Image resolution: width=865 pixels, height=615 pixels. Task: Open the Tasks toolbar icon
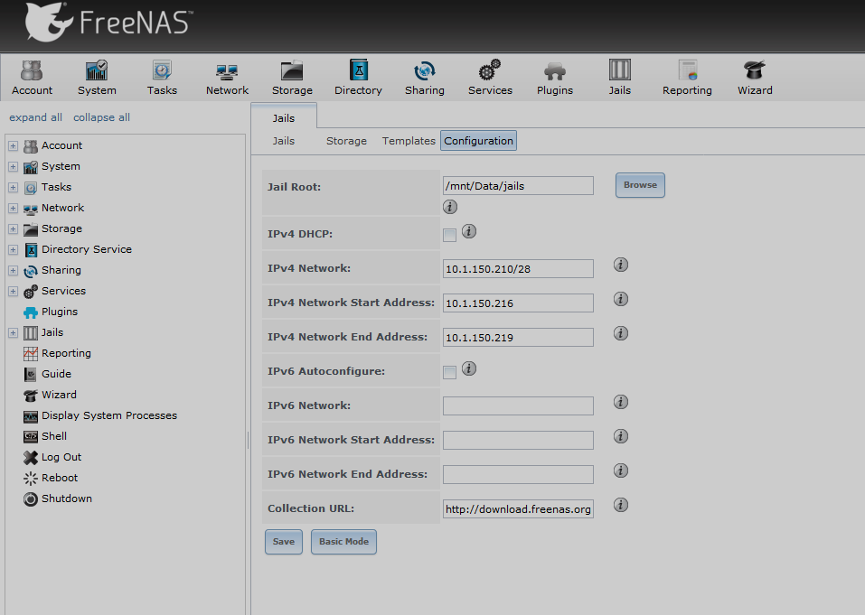(x=162, y=78)
